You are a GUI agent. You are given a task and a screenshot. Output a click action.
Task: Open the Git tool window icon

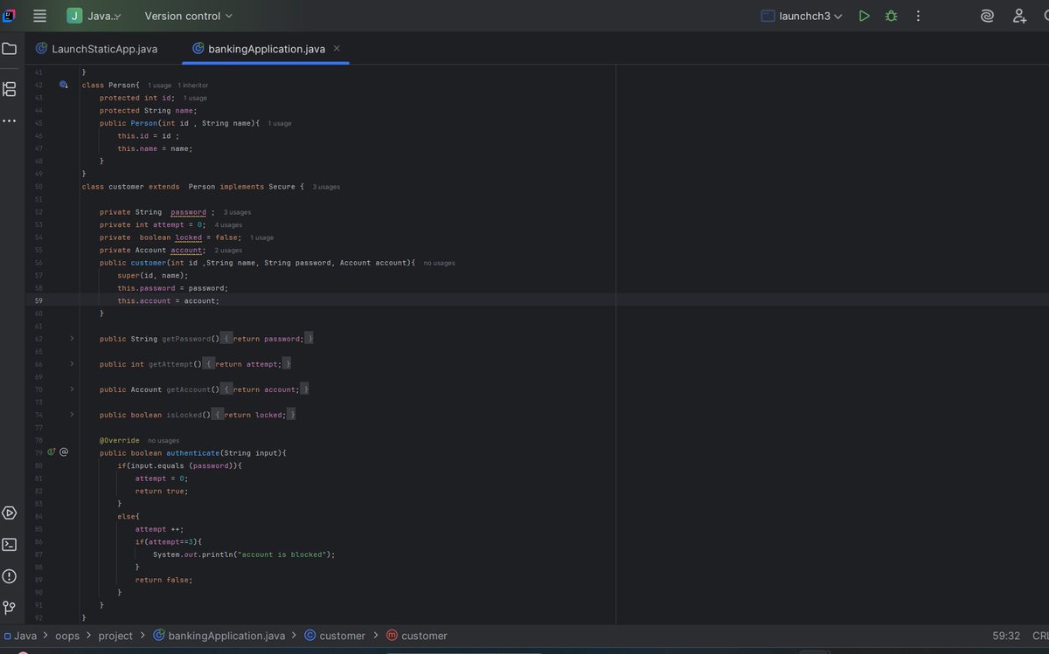tap(10, 608)
